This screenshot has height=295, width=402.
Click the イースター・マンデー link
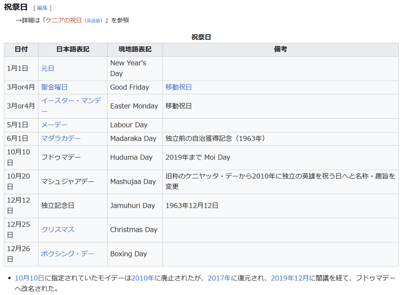click(71, 101)
